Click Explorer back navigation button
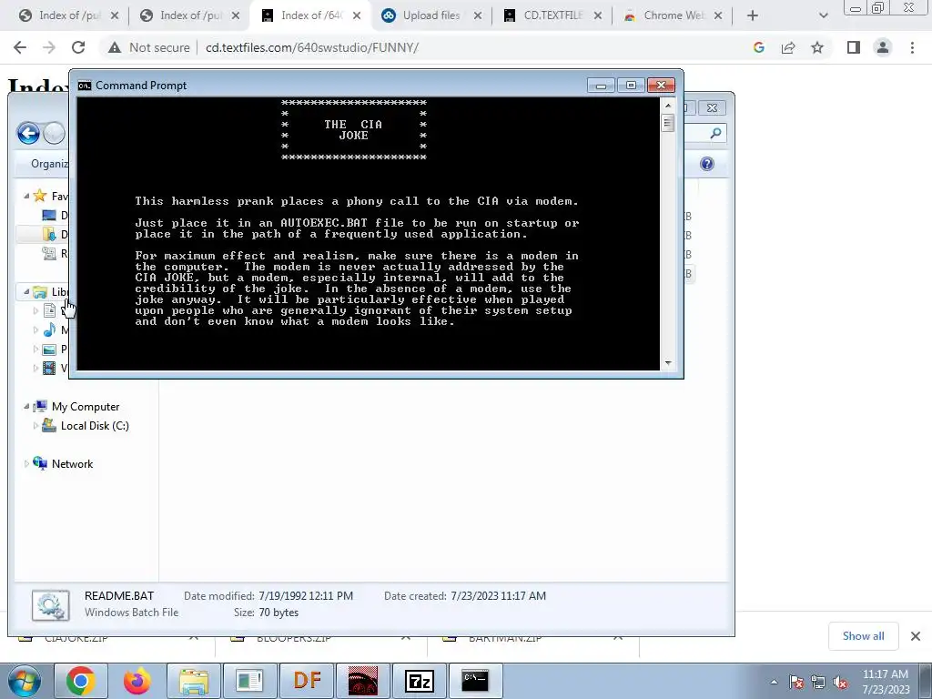Viewport: 932px width, 699px height. click(28, 133)
